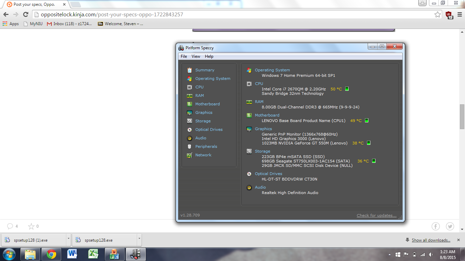465x261 pixels.
Task: Open the Chrome menu hamburger icon
Action: 460,15
